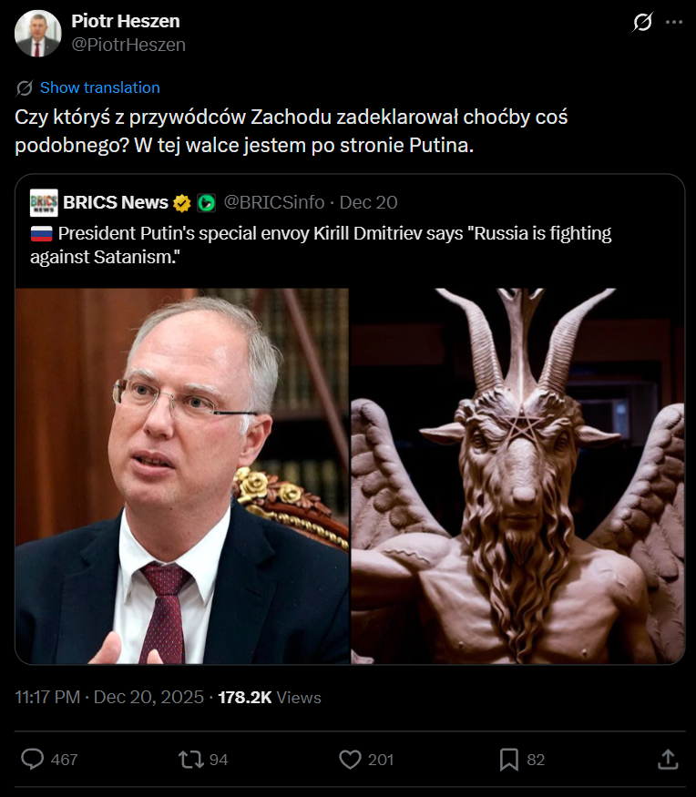Open the horned statue photo
696x797 pixels.
tap(518, 476)
